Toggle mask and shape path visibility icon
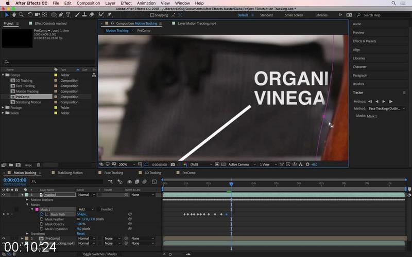This screenshot has height=257, width=412. [x=147, y=164]
